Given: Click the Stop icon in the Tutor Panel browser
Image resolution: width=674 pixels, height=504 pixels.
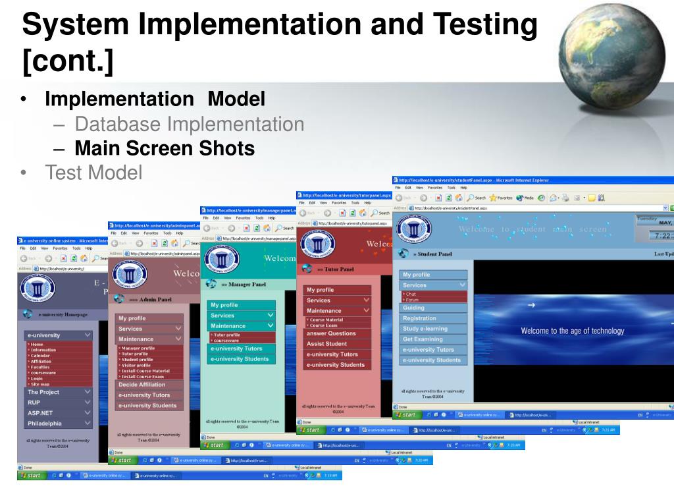Looking at the screenshot, I should (x=342, y=213).
